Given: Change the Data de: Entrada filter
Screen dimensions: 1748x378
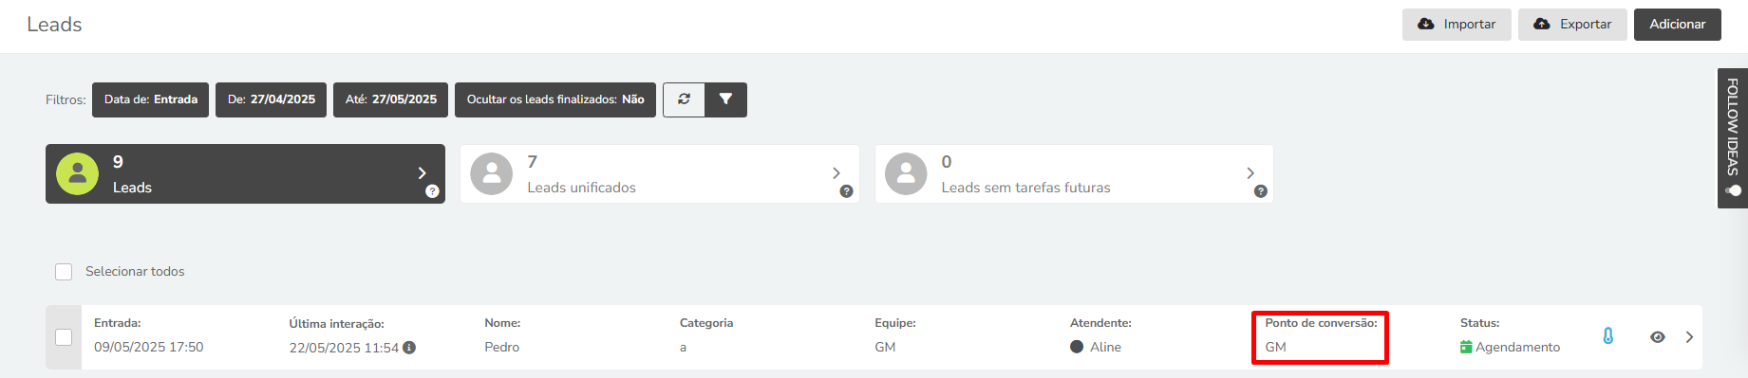Looking at the screenshot, I should [x=151, y=99].
